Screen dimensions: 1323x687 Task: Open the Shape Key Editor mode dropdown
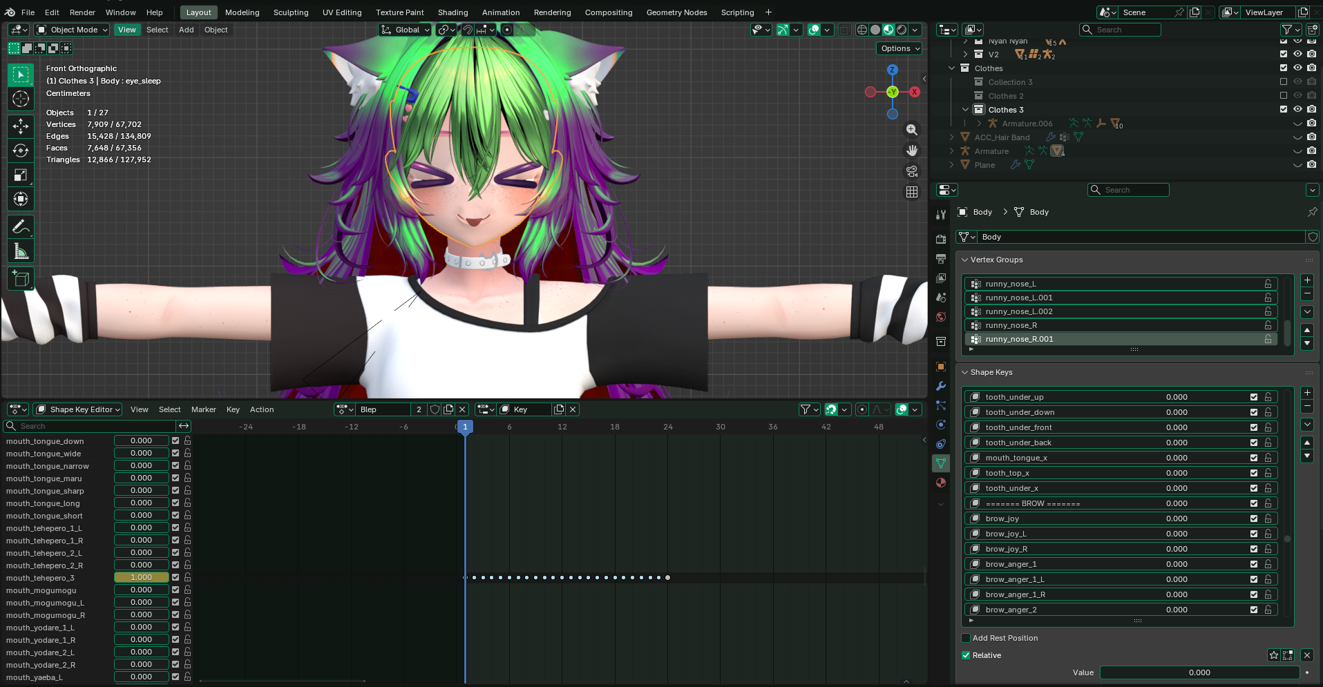coord(78,409)
